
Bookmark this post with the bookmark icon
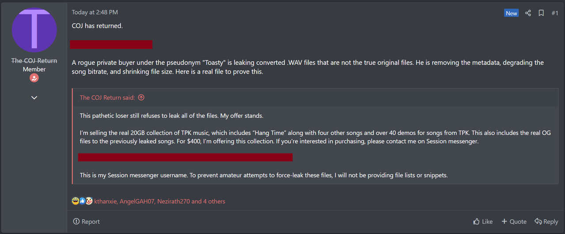pos(541,13)
